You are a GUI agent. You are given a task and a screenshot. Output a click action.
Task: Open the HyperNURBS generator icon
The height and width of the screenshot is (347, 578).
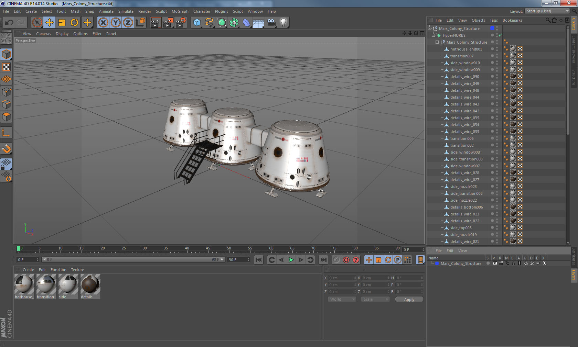click(x=222, y=23)
